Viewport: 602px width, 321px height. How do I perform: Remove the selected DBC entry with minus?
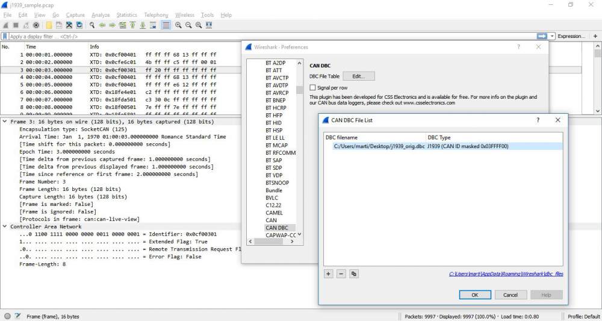[x=341, y=274]
